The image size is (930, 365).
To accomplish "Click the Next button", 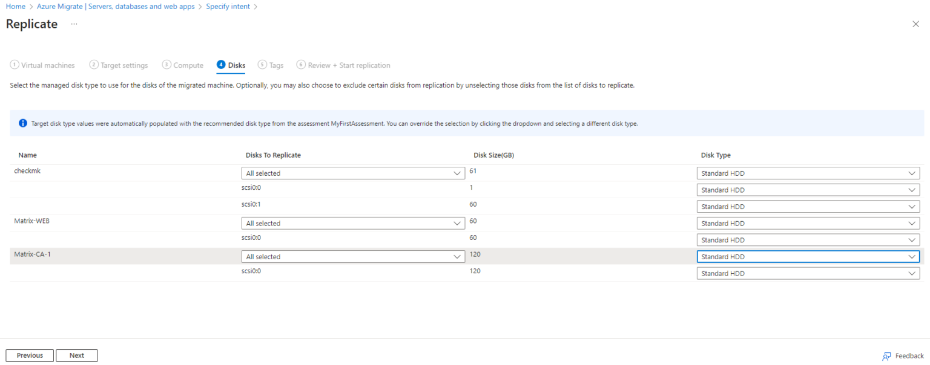I will 76,355.
